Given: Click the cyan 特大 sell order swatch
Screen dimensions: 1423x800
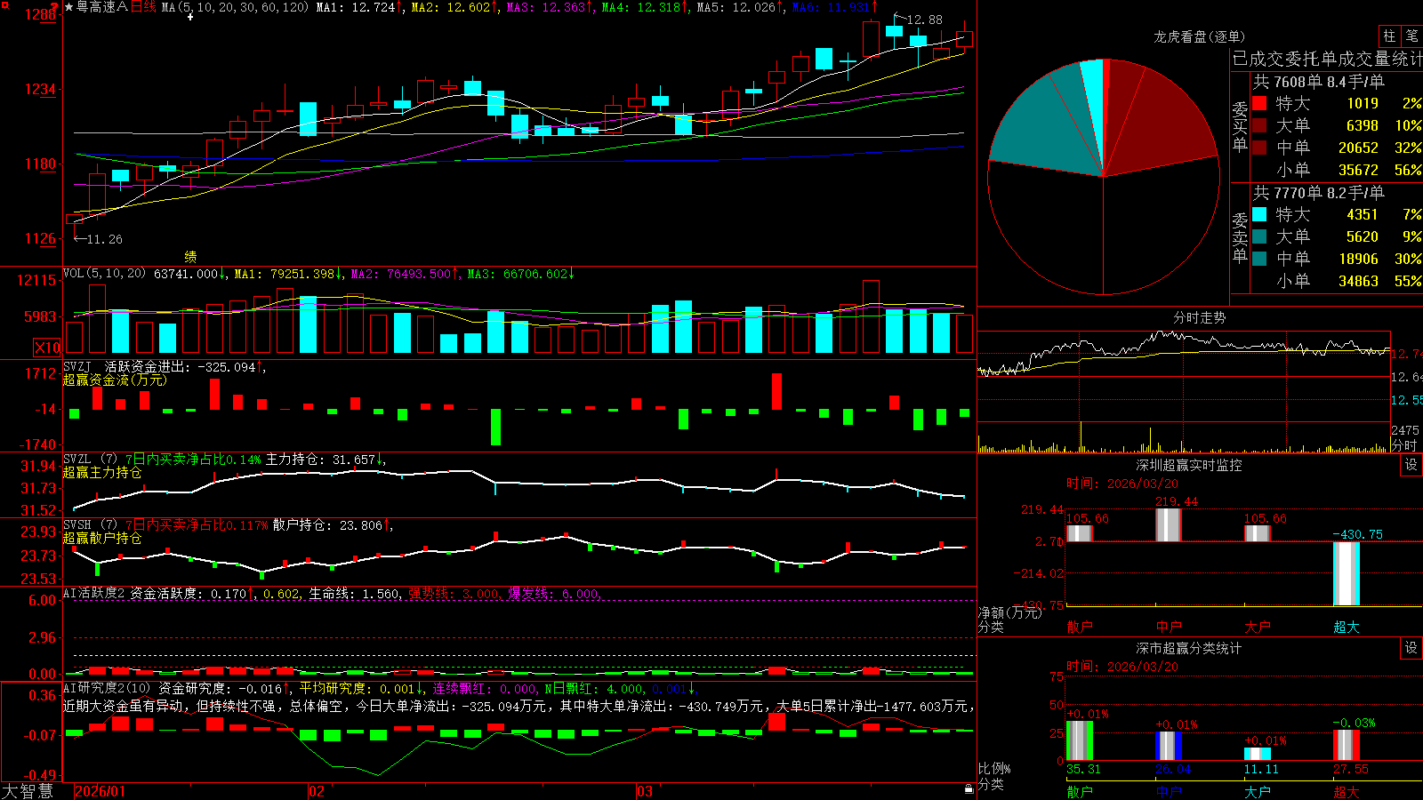Looking at the screenshot, I should coord(1259,214).
